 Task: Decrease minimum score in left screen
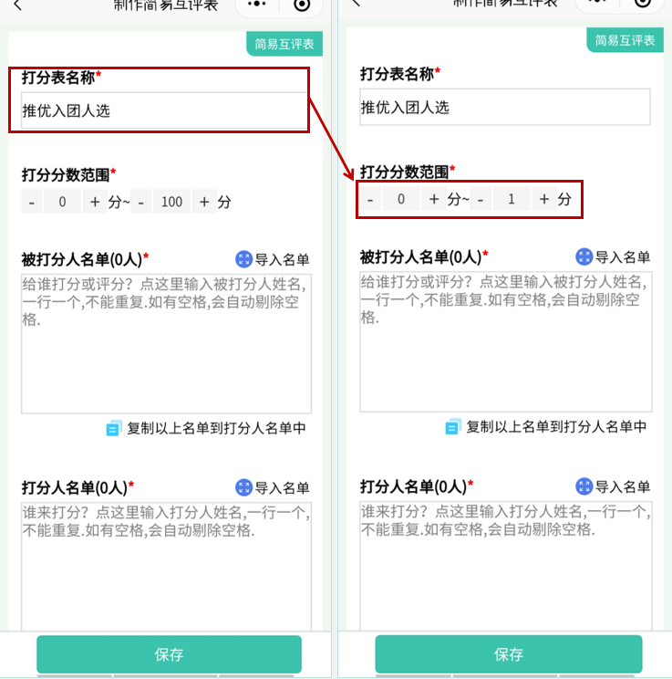coord(32,202)
